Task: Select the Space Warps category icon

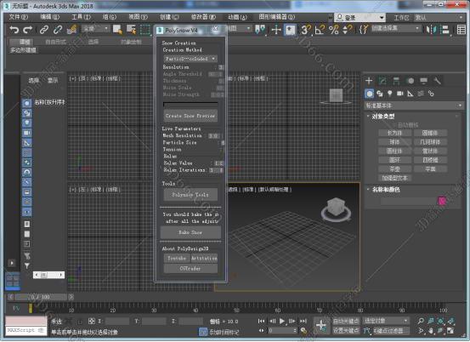Action: click(421, 94)
